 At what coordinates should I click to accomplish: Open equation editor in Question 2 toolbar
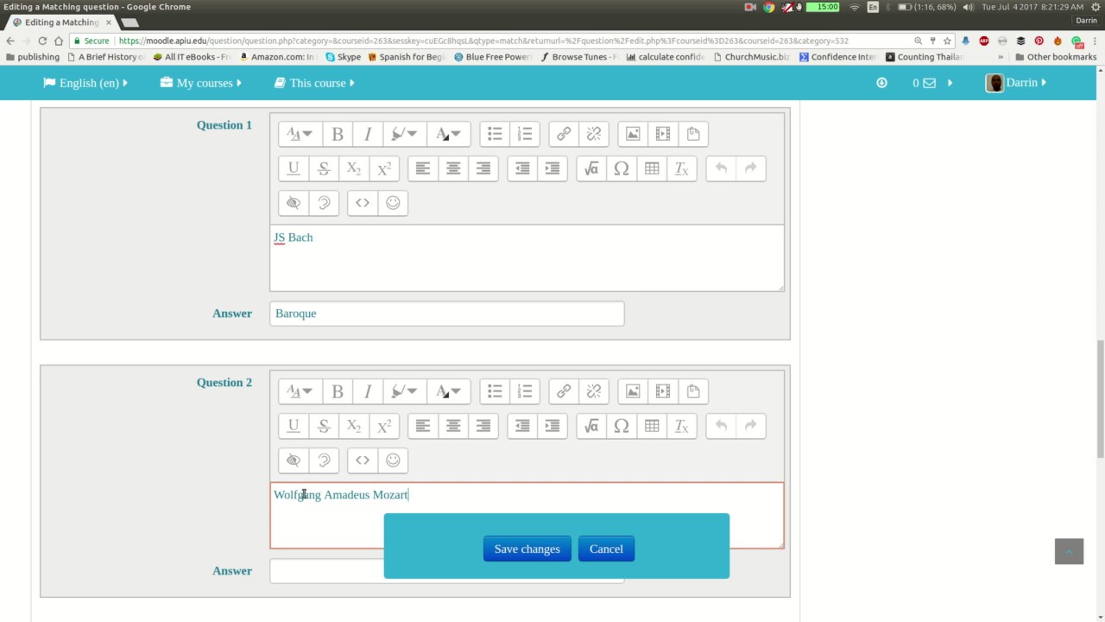tap(591, 426)
